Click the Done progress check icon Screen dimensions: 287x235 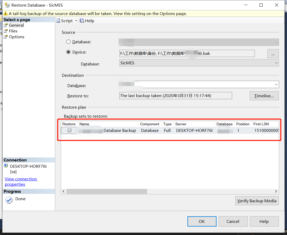point(9,200)
